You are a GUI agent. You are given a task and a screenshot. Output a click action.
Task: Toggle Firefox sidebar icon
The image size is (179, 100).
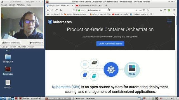(165, 10)
